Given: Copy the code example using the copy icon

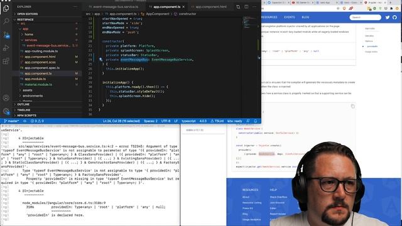Looking at the screenshot, I should pos(353,106).
